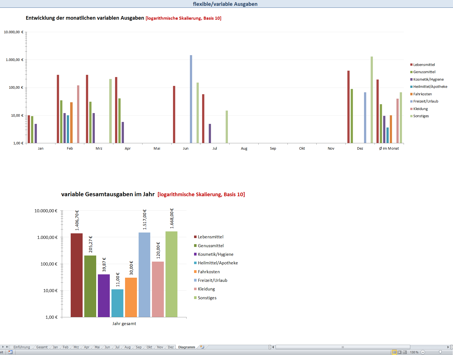Jump to the last sheet tab
453x355 pixels.
tap(7, 347)
